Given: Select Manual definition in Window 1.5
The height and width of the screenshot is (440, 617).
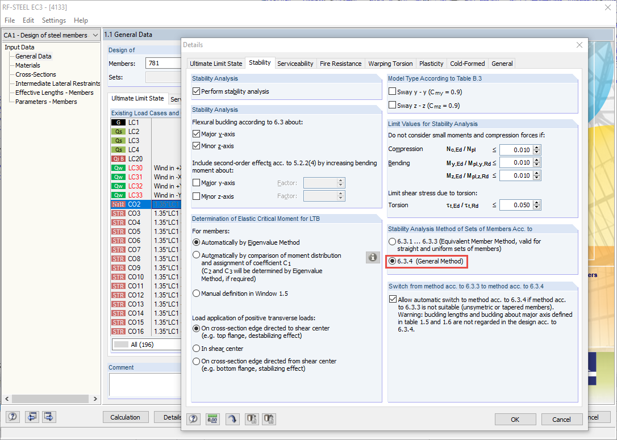Looking at the screenshot, I should click(x=197, y=294).
